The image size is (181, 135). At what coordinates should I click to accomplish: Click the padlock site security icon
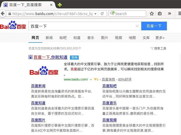coord(10,14)
